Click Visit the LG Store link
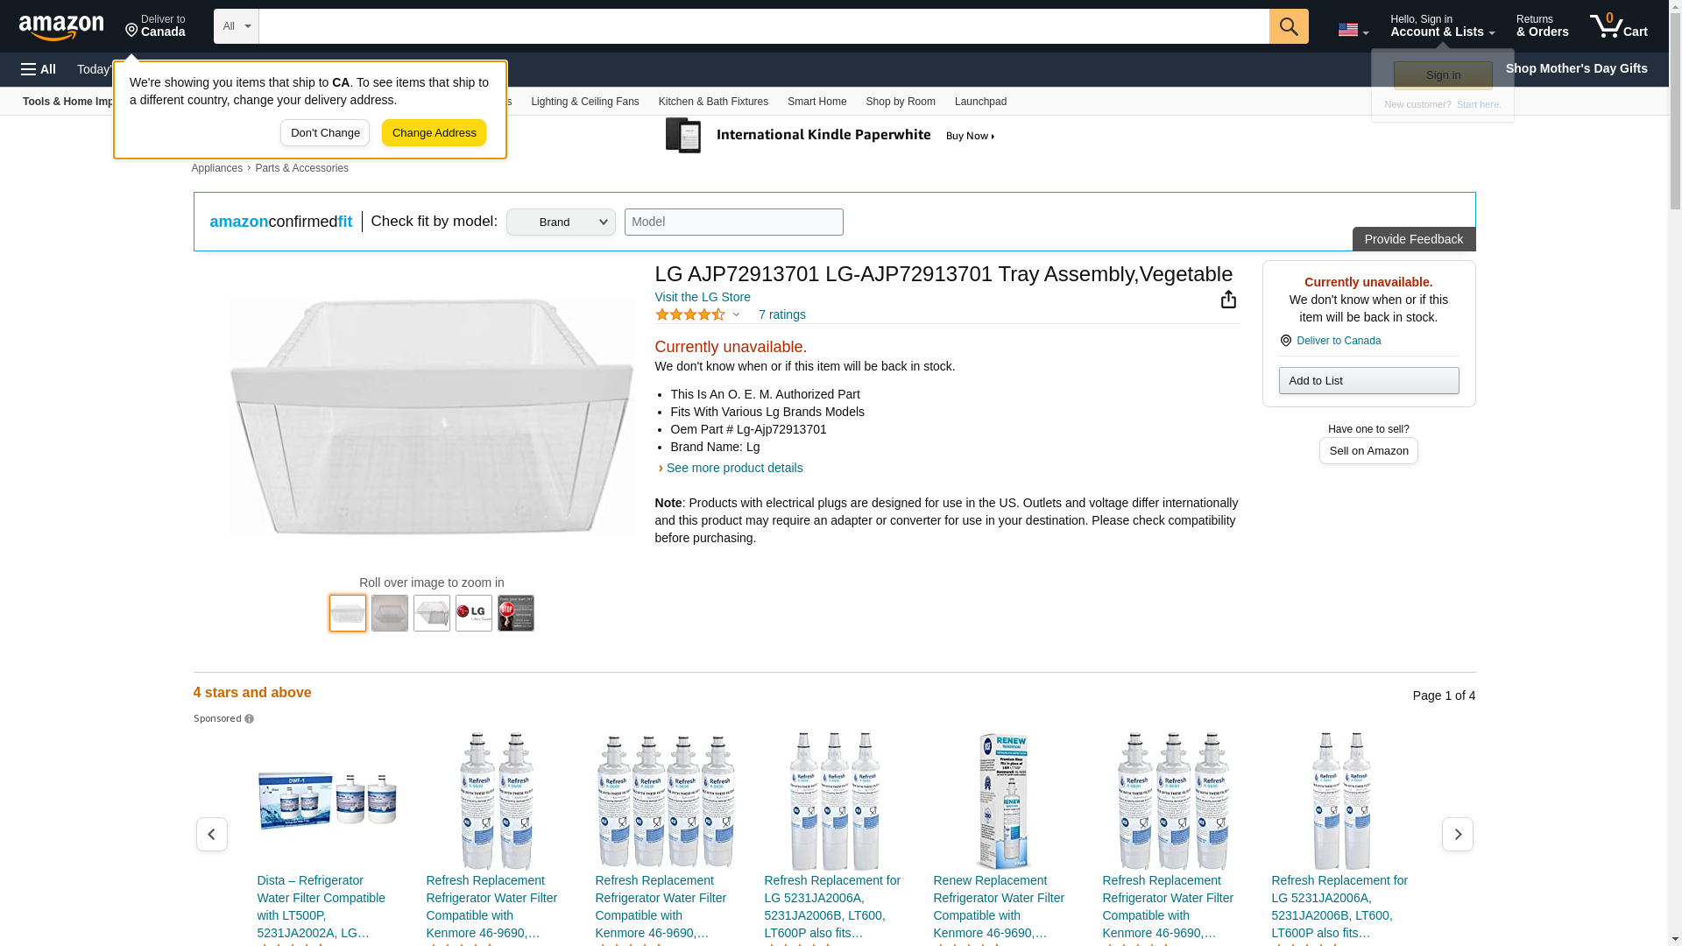This screenshot has height=946, width=1682. coord(703,297)
